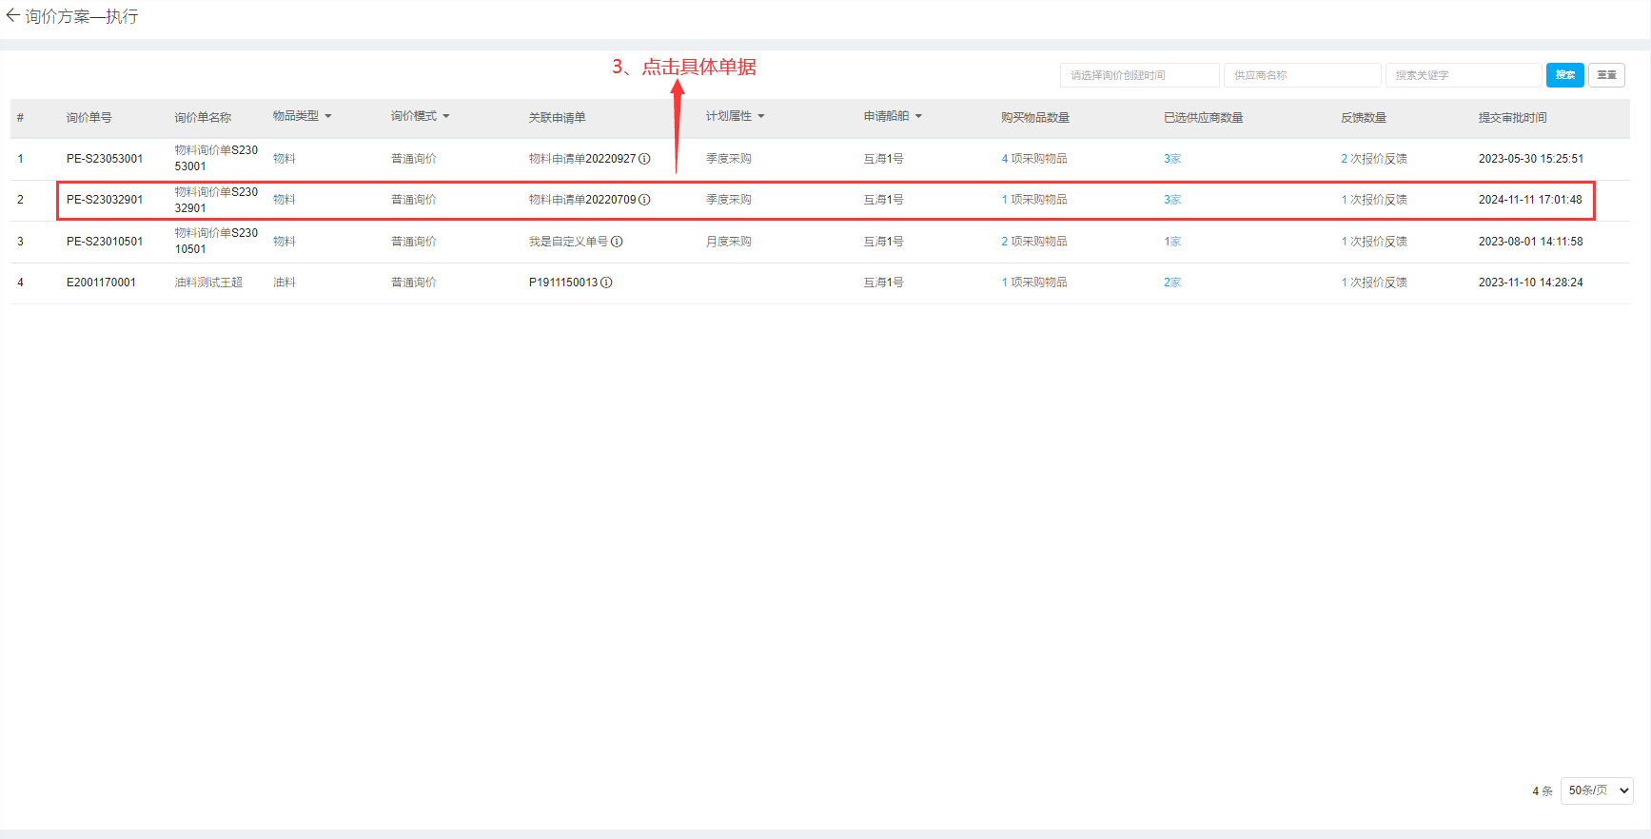Show info icon next to 我是自定义单号
The image size is (1651, 839).
pos(617,242)
